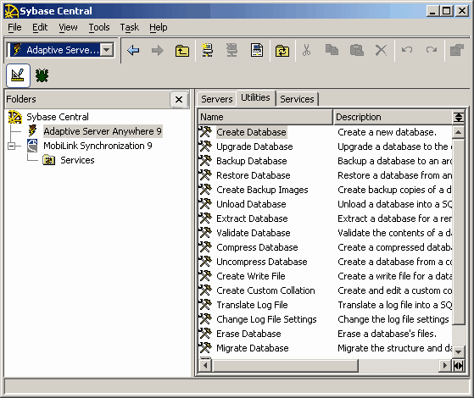Select the Extract Database utility

click(x=252, y=218)
